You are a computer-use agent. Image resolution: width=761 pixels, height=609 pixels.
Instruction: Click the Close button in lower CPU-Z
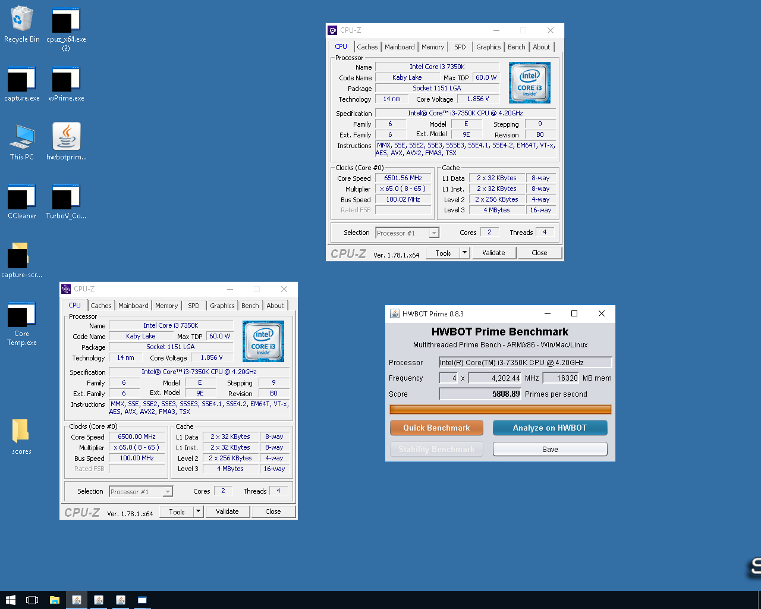tap(273, 511)
